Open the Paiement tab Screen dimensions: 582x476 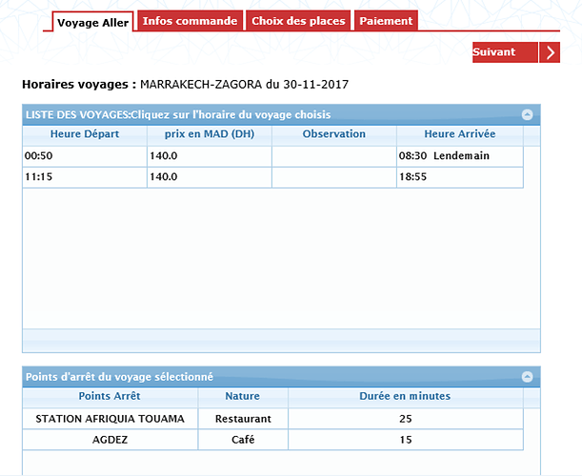coord(386,21)
